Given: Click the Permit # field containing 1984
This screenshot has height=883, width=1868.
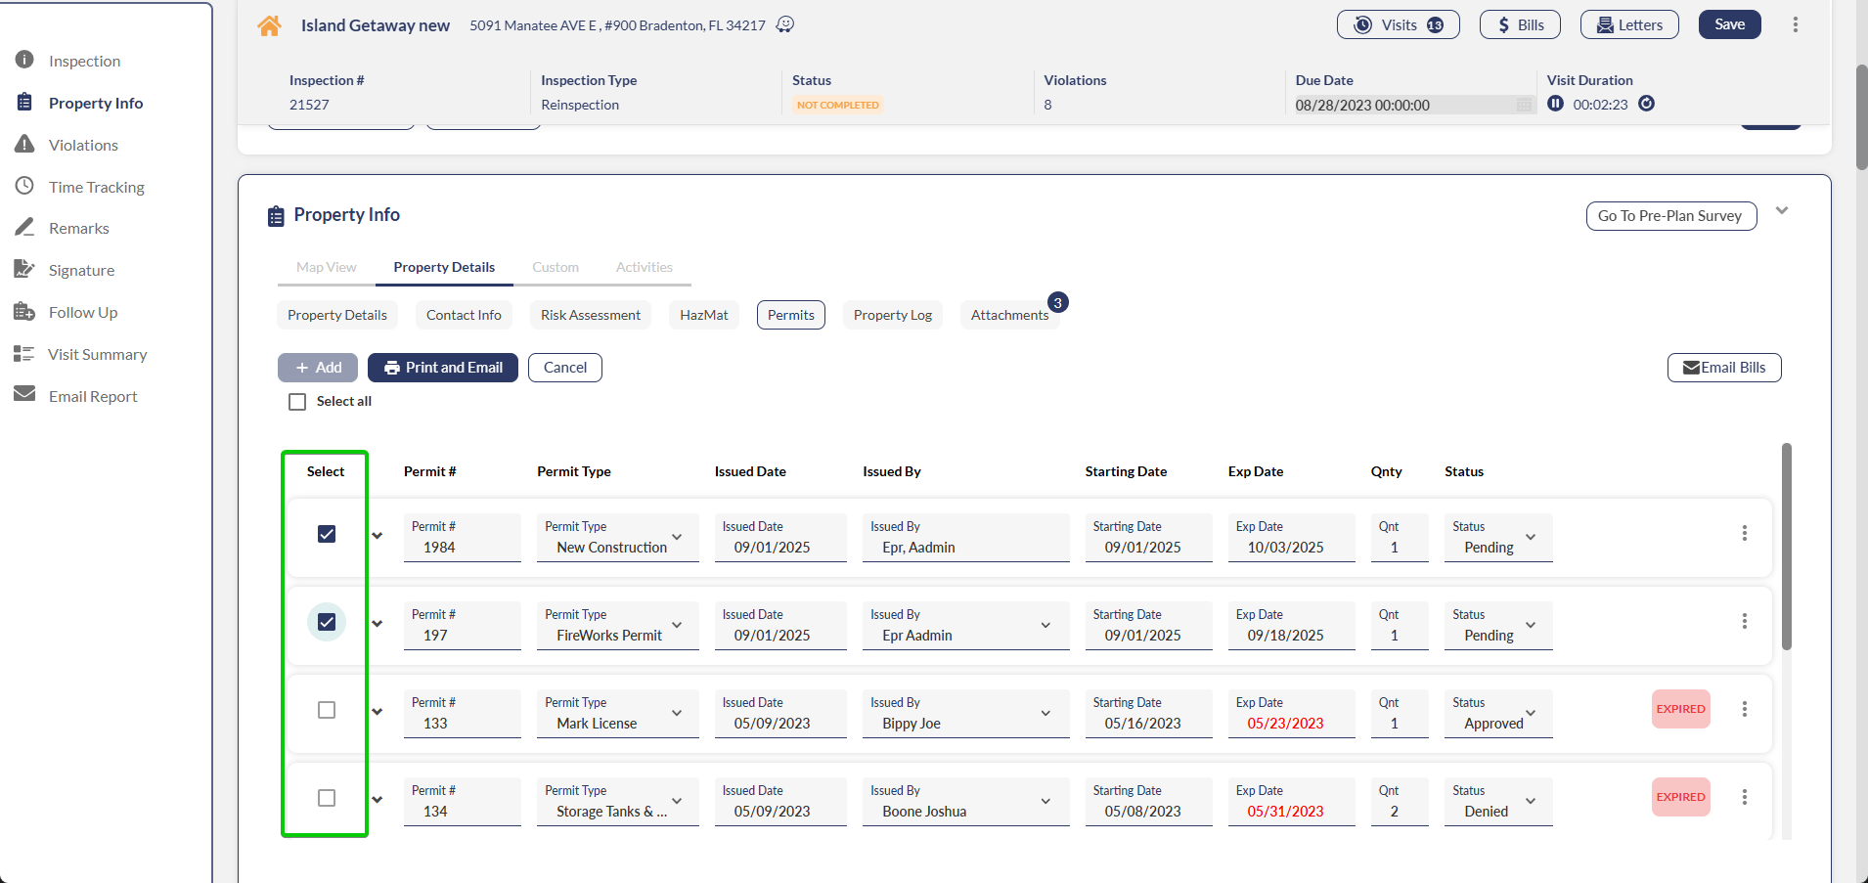Looking at the screenshot, I should point(462,539).
